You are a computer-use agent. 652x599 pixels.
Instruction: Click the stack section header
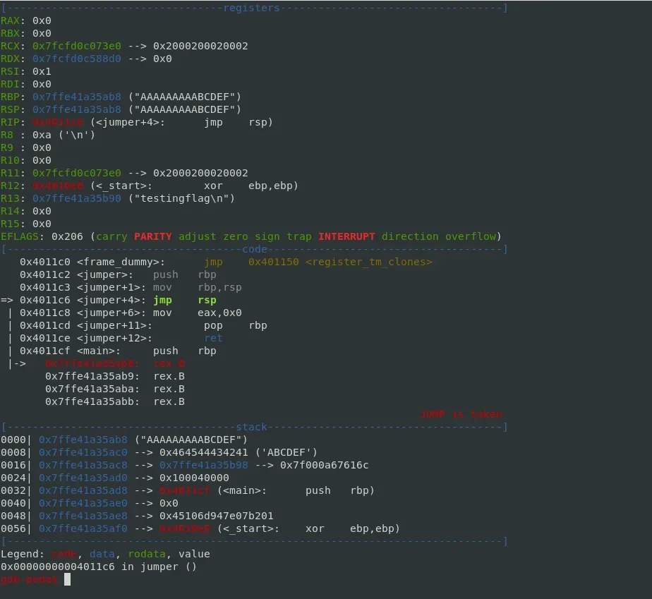pos(250,427)
